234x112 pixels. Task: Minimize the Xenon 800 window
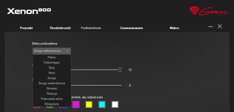(211, 26)
